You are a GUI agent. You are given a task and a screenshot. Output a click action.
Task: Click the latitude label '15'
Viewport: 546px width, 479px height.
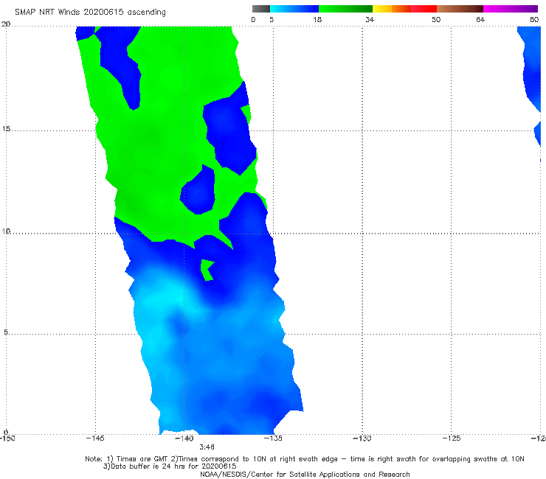click(x=6, y=129)
